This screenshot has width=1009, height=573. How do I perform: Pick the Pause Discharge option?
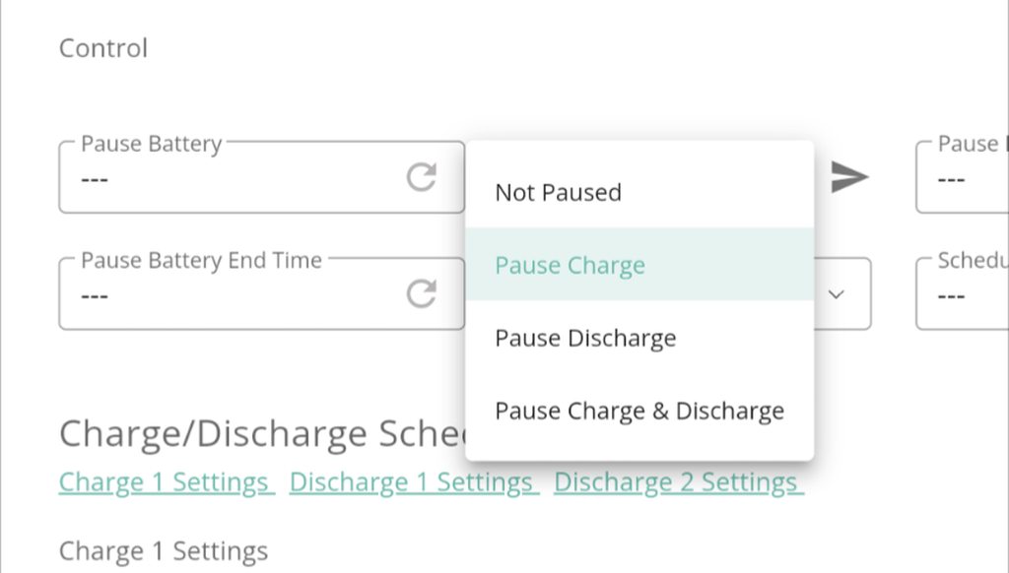pos(585,338)
